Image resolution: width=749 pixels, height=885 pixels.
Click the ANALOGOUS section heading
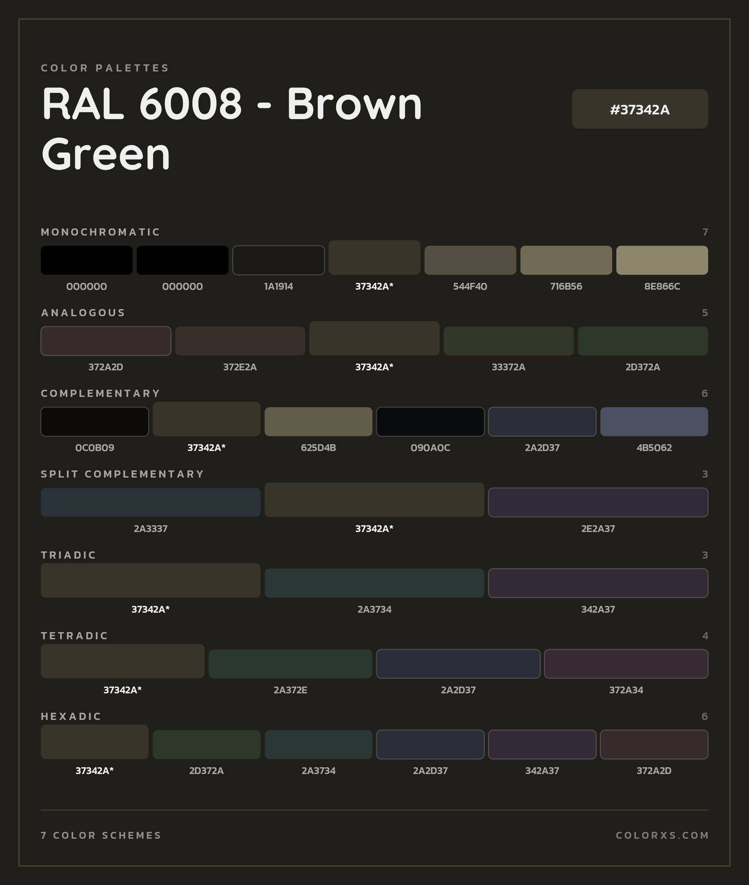click(83, 312)
